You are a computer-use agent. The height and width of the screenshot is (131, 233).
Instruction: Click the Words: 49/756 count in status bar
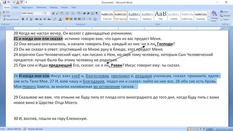(14, 129)
